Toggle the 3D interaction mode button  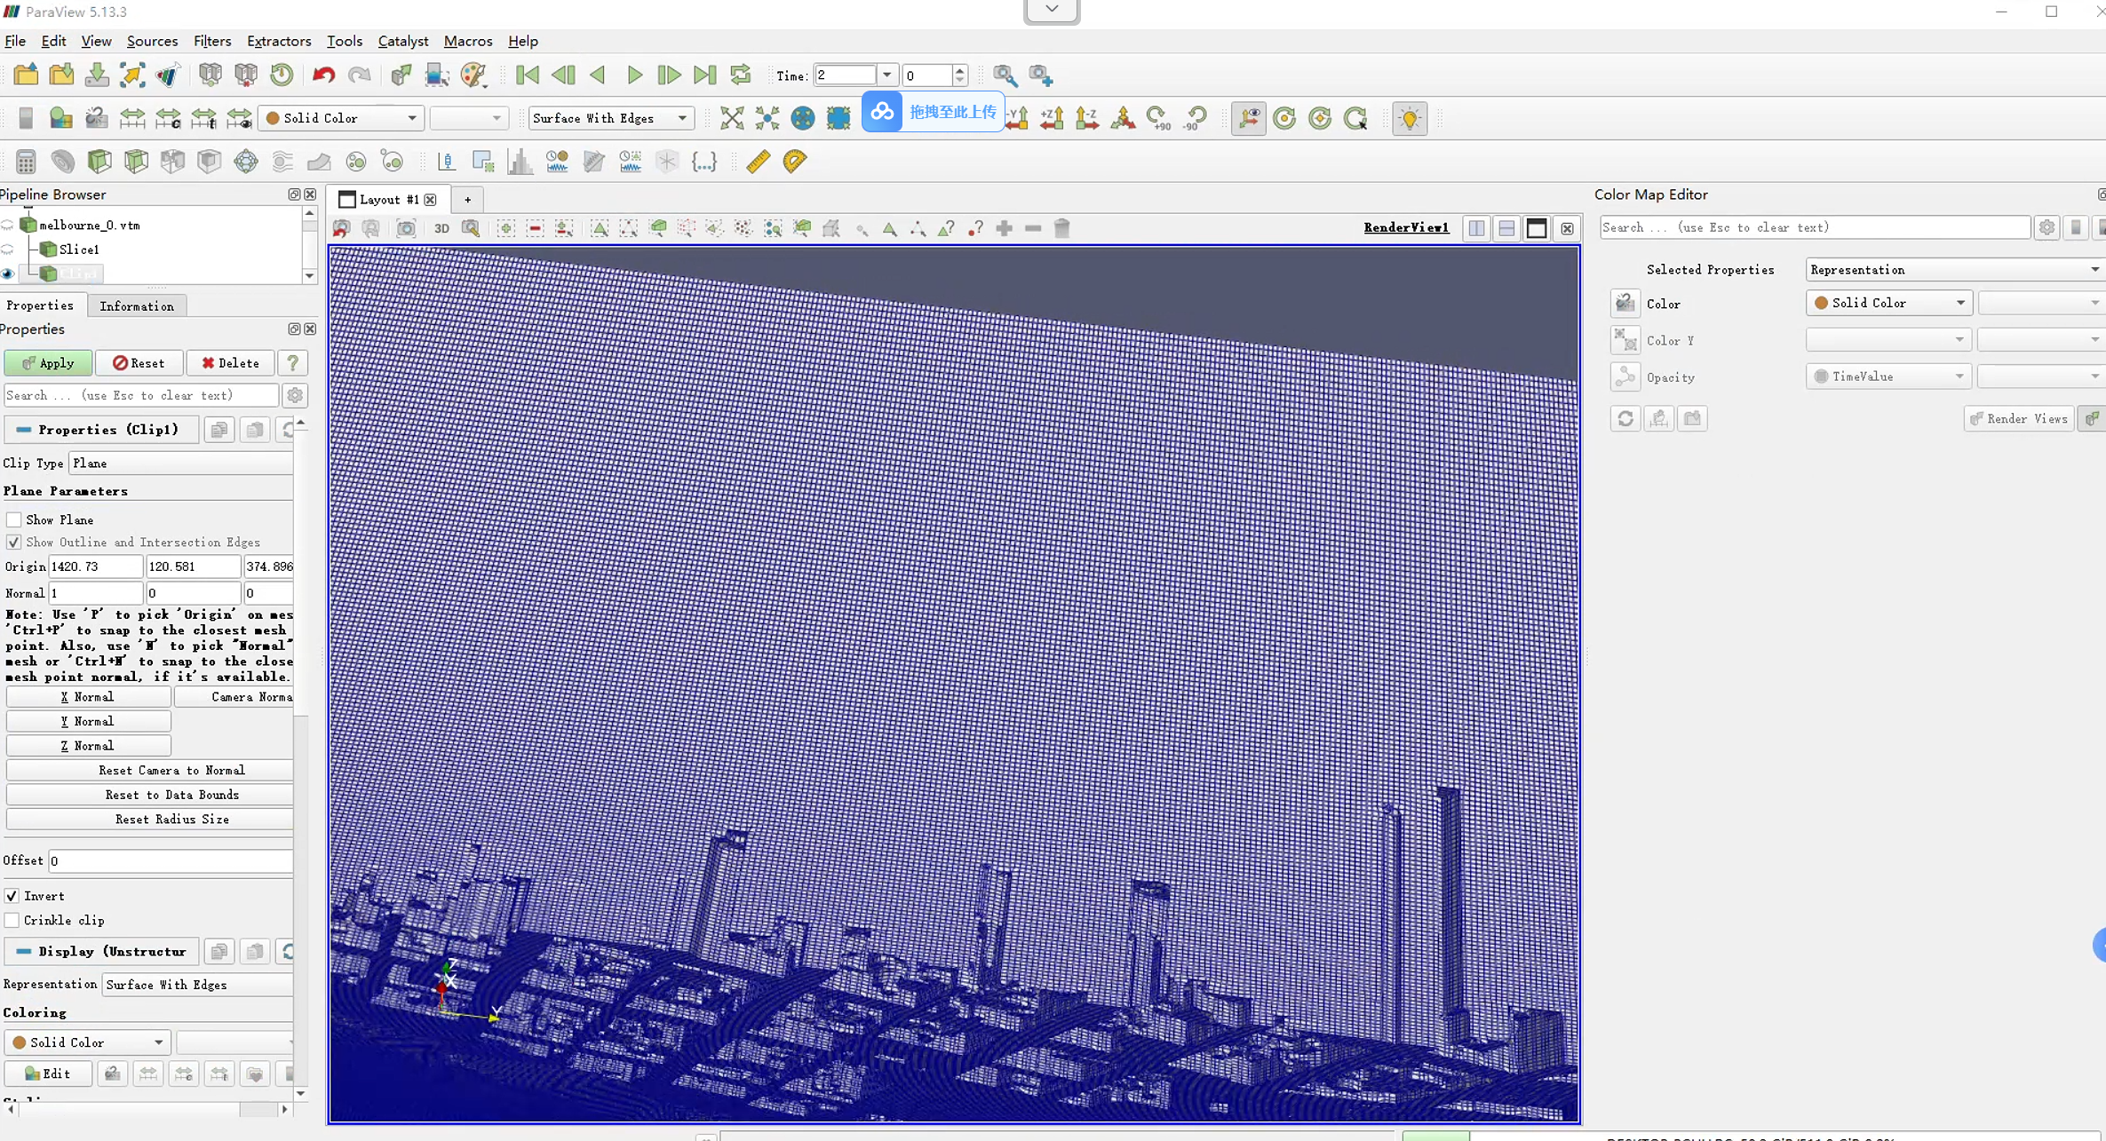point(441,229)
